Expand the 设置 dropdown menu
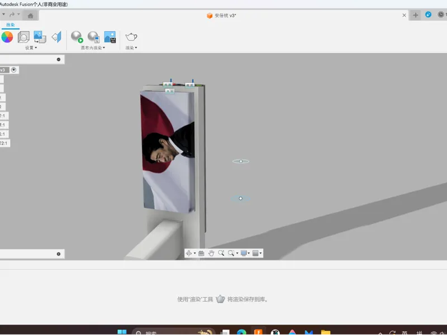 [31, 47]
